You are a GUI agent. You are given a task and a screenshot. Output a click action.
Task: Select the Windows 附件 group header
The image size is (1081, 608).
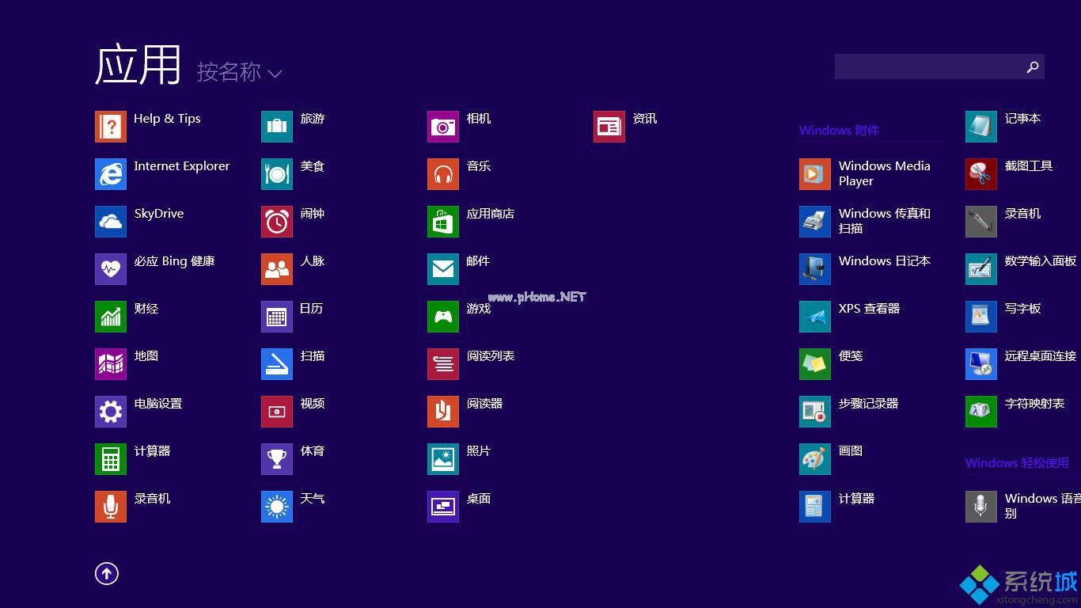(x=839, y=131)
